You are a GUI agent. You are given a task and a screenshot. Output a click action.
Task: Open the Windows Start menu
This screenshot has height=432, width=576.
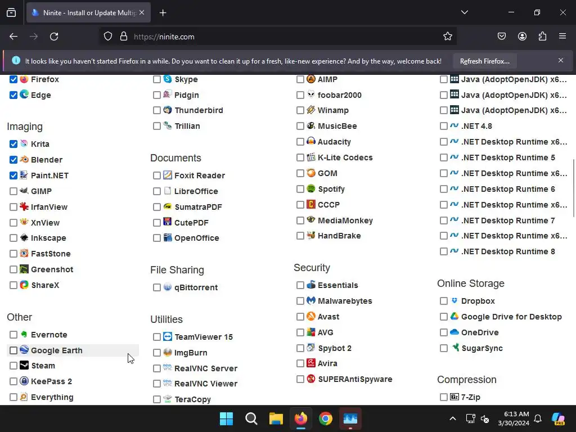coord(226,418)
